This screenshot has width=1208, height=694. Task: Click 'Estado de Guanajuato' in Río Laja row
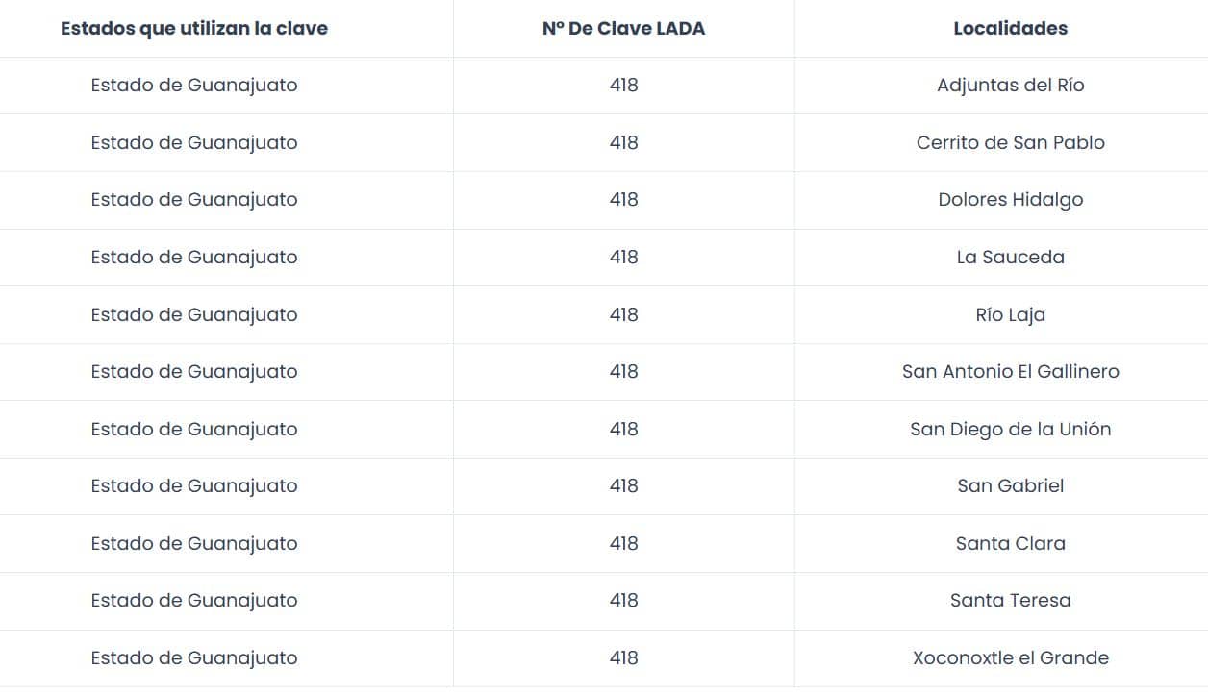point(194,315)
